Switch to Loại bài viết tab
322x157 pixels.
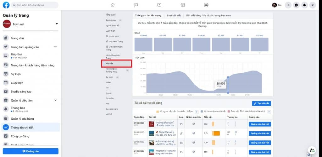coord(174,16)
